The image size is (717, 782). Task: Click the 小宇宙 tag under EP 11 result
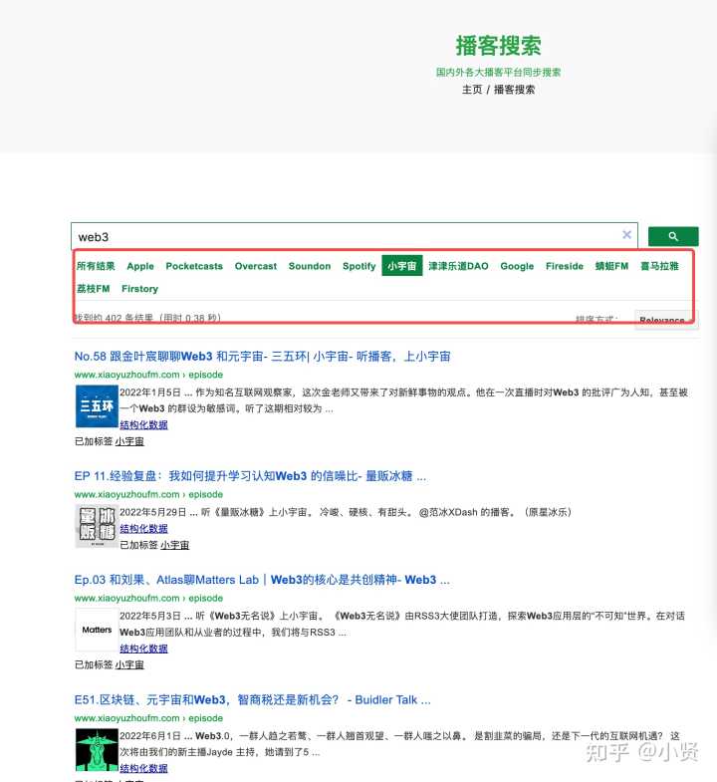coord(174,545)
